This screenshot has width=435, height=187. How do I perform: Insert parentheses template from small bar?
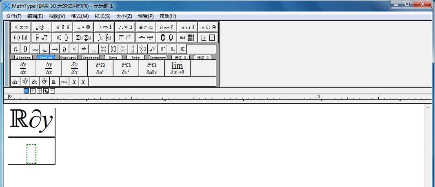104,49
